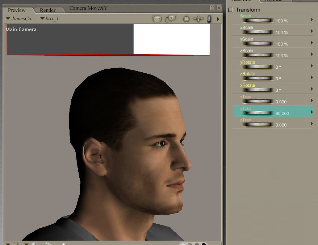Viewport: 318px width, 245px height.
Task: Click the zRotate parameter label
Action: click(x=247, y=74)
